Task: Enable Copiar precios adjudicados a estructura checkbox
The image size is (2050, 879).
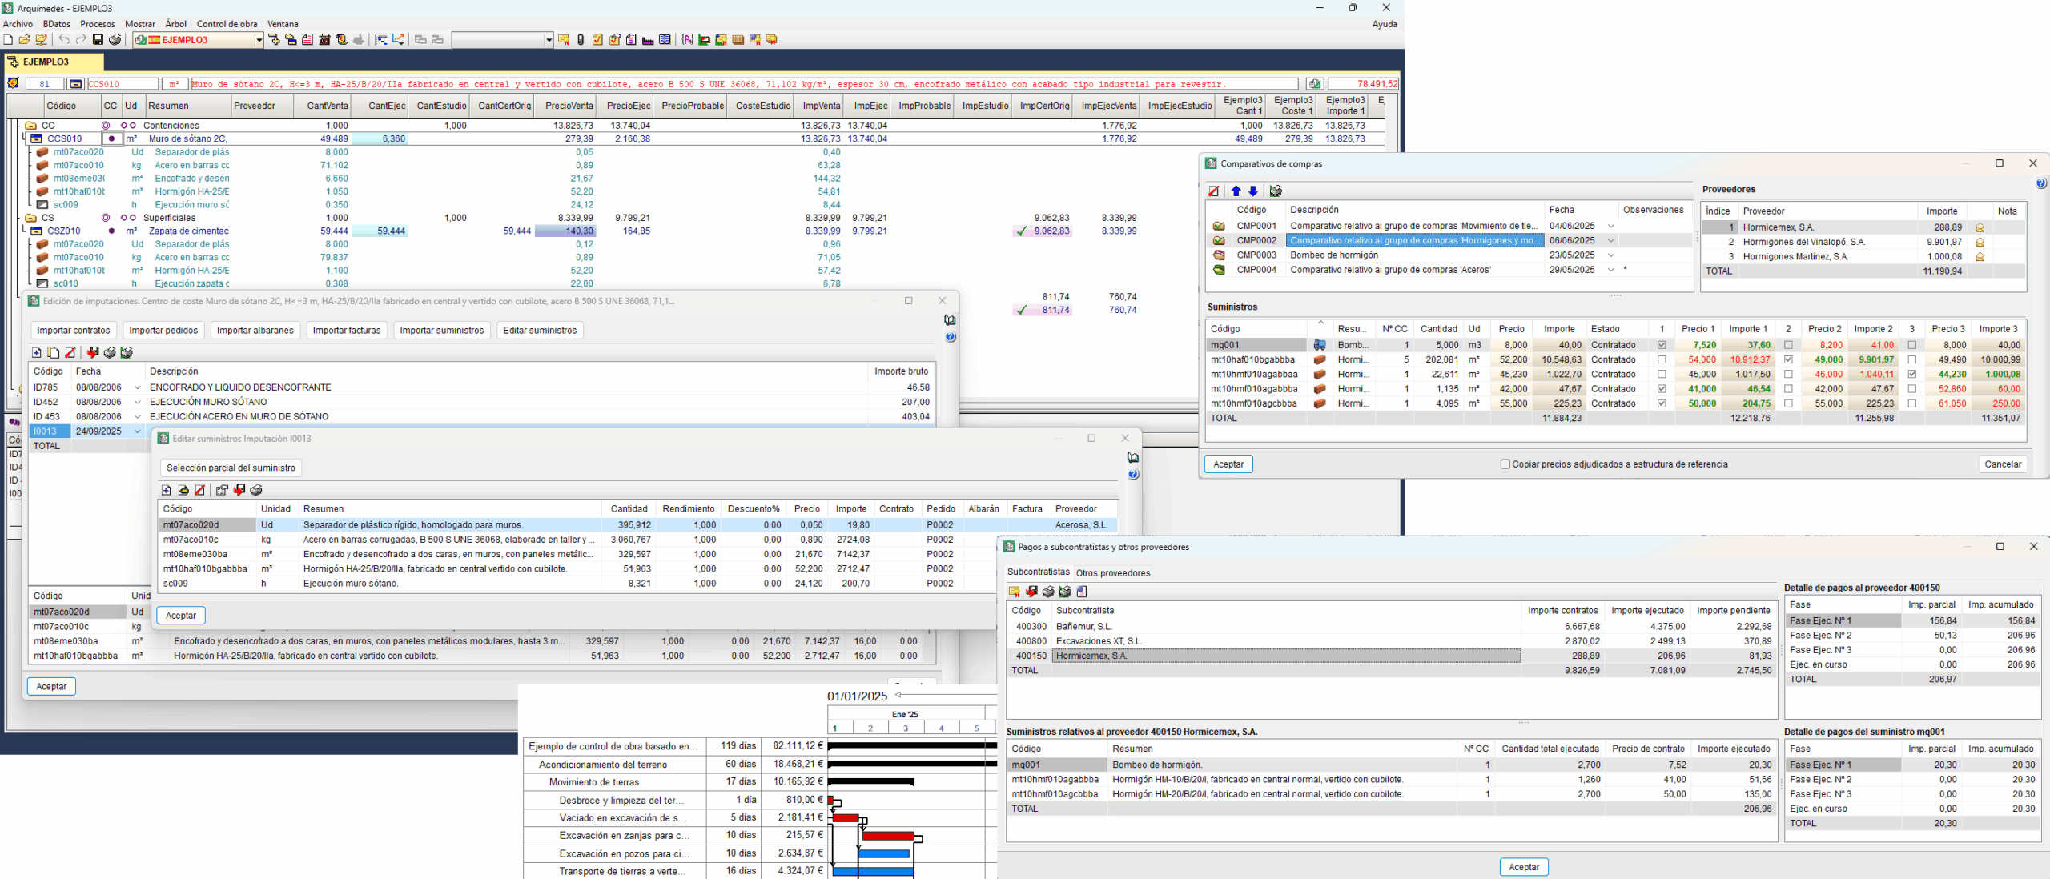Action: [x=1505, y=464]
